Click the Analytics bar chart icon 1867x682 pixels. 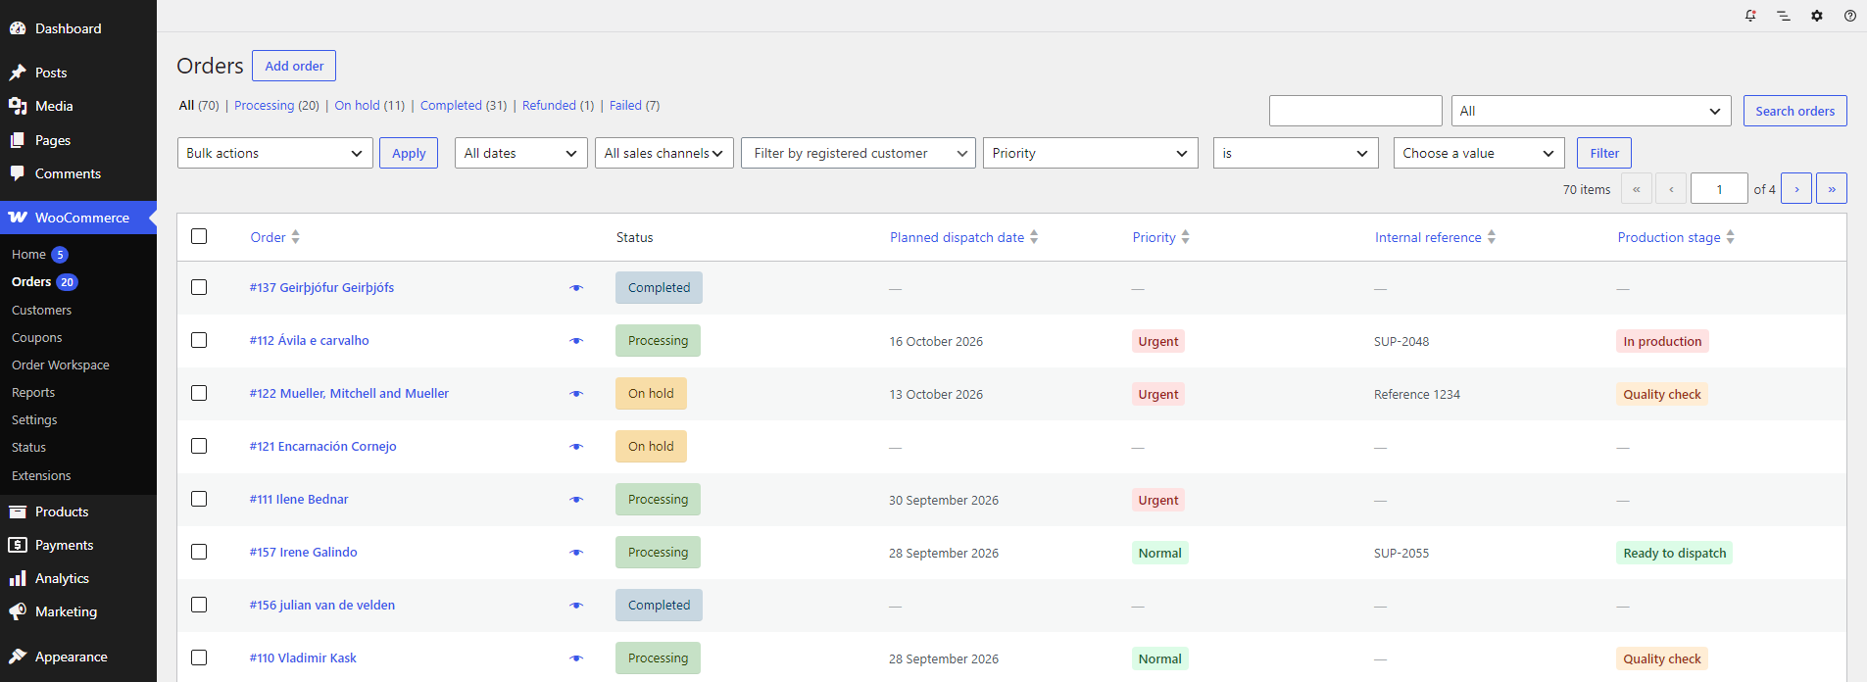click(18, 578)
